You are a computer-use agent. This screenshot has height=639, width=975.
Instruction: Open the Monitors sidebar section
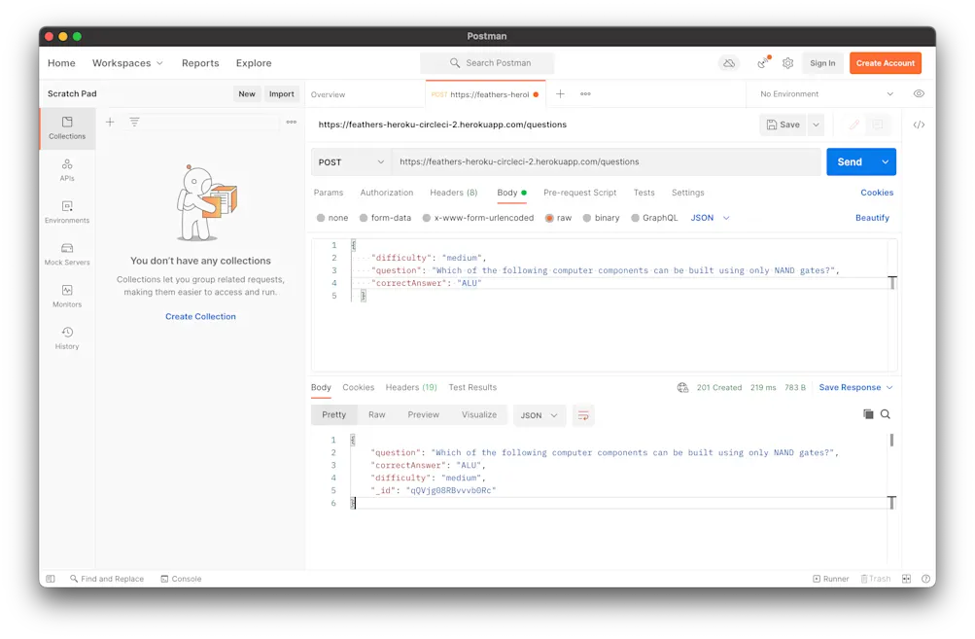click(67, 297)
